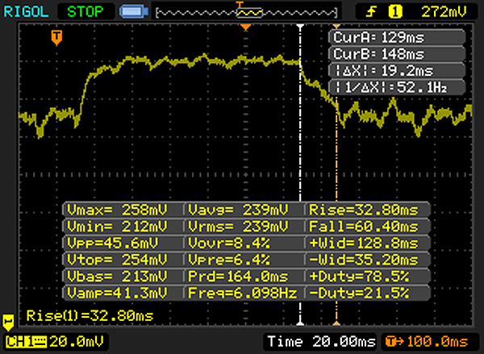
Task: Click the 20.0mV vertical scale value
Action: pos(77,342)
